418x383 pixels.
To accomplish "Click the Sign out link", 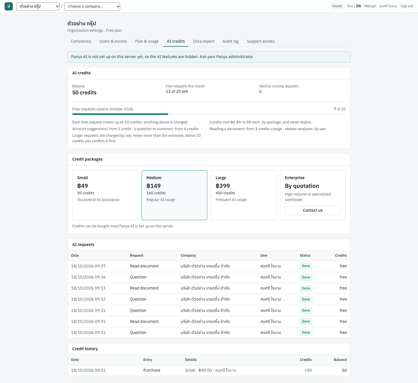I will click(407, 6).
